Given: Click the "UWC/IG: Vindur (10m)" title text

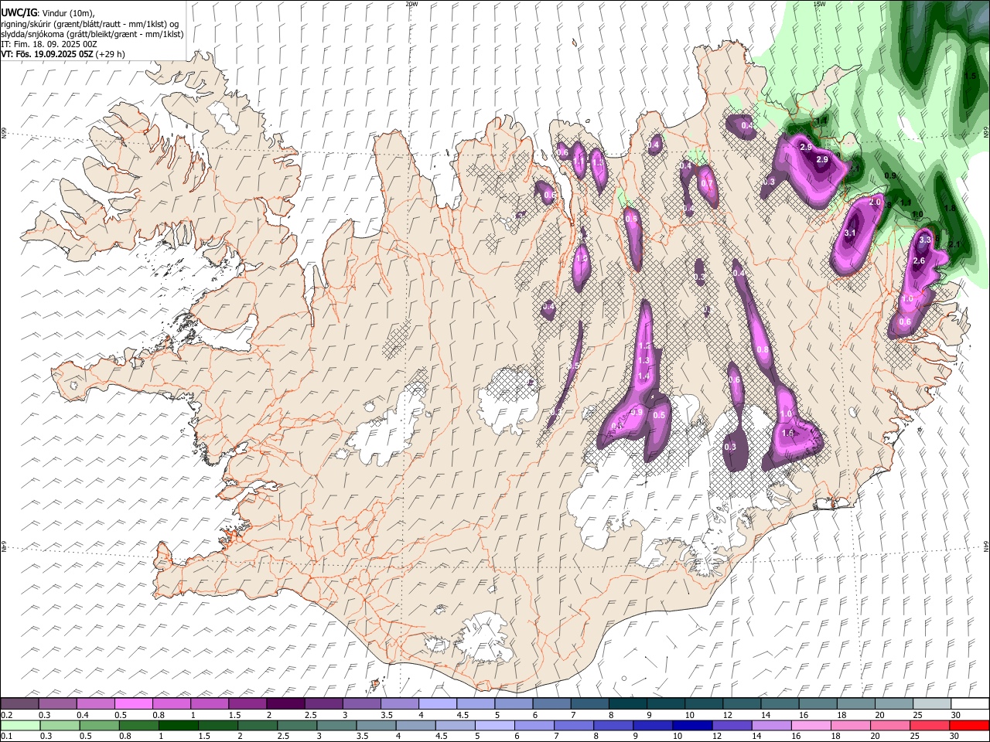Looking at the screenshot, I should pos(47,13).
